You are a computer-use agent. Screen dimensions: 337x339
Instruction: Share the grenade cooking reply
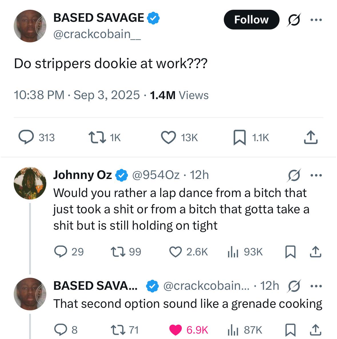tap(316, 330)
